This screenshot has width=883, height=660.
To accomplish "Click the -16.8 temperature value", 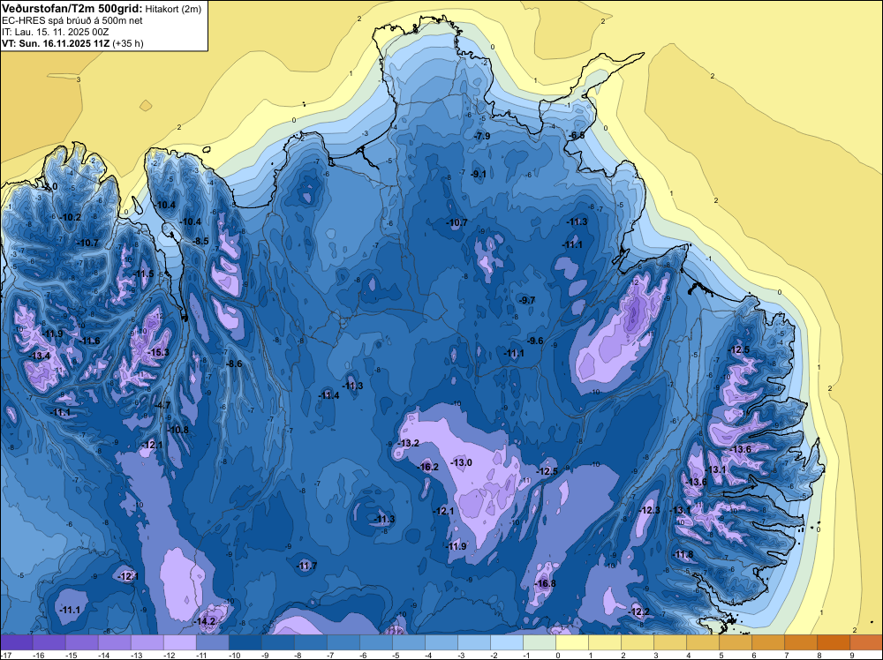I will click(545, 583).
